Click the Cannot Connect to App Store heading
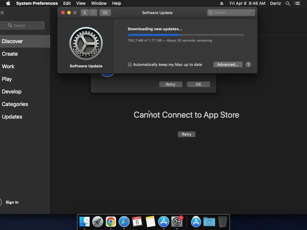307x230 pixels. pyautogui.click(x=186, y=115)
